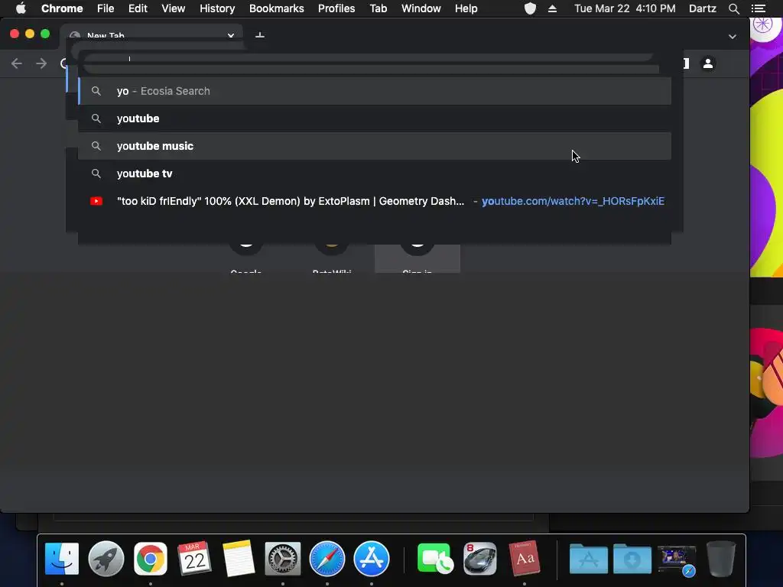The image size is (783, 587).
Task: Open the File menu
Action: point(106,8)
